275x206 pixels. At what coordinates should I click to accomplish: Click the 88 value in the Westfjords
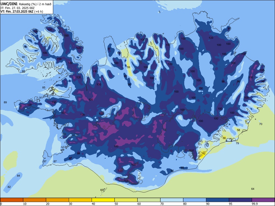click(x=23, y=71)
